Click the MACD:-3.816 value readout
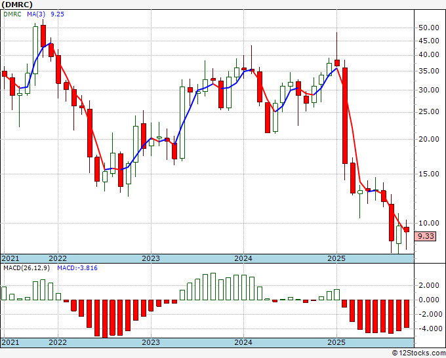The height and width of the screenshot is (358, 446). 77,268
